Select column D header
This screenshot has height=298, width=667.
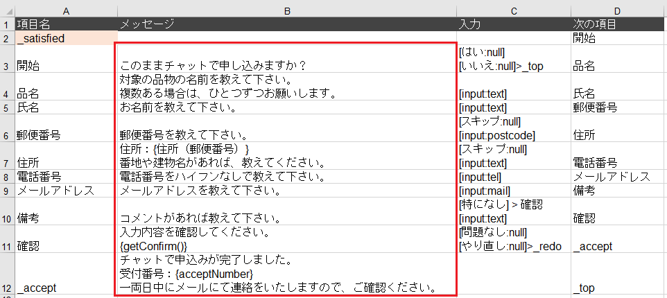[618, 11]
